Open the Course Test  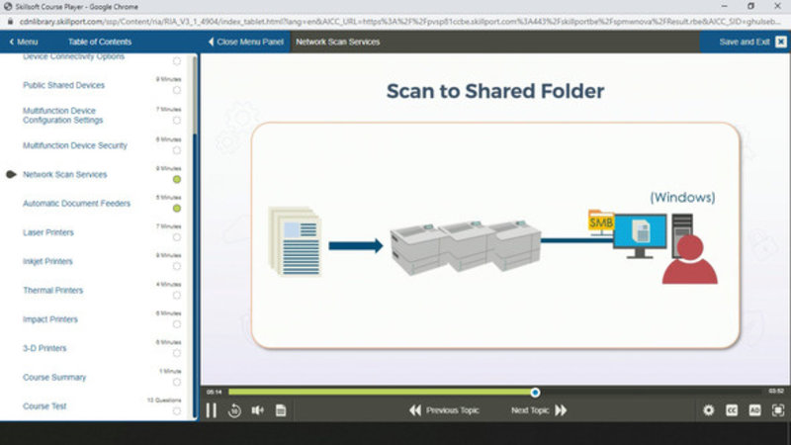[x=44, y=406]
